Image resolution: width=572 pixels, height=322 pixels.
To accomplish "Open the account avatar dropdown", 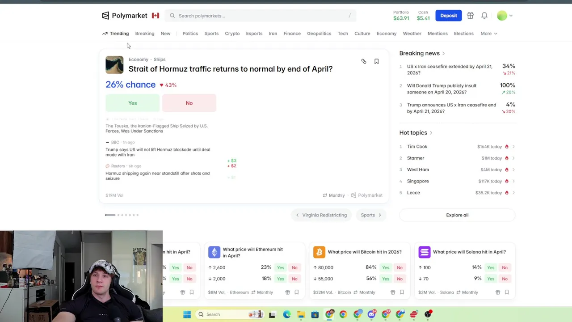I will coord(505,16).
